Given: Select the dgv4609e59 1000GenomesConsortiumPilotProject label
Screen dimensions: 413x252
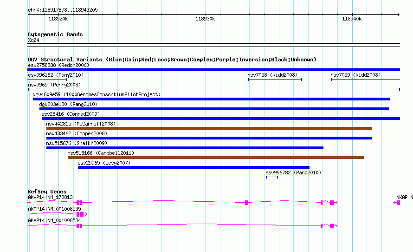Looking at the screenshot, I should click(x=97, y=94).
